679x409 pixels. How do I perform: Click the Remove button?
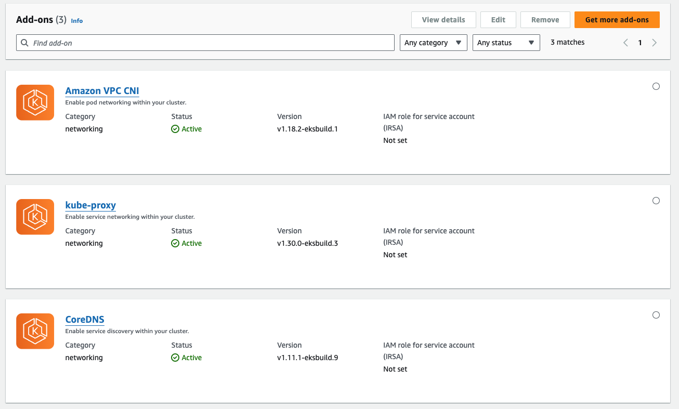pos(545,20)
